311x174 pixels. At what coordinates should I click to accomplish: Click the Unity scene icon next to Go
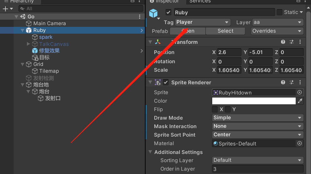tap(23, 16)
